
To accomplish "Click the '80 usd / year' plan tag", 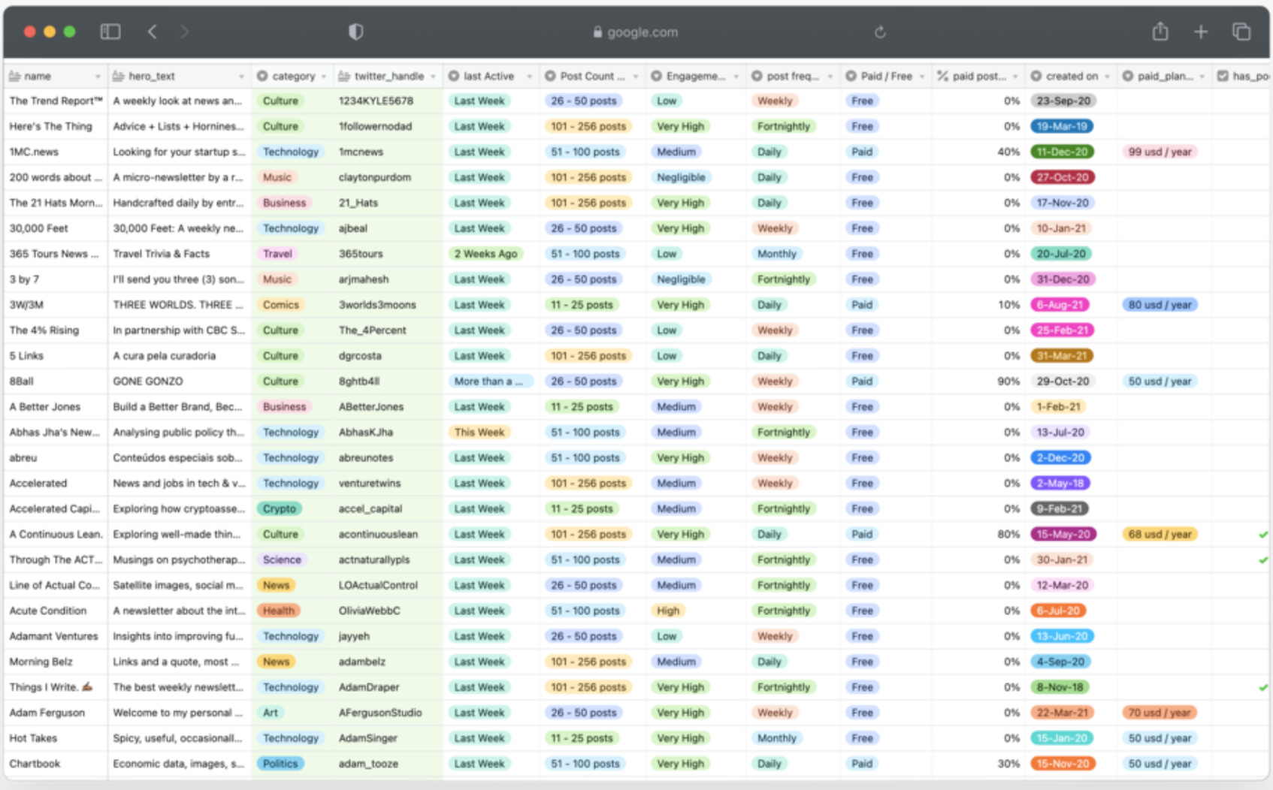I will tap(1160, 305).
